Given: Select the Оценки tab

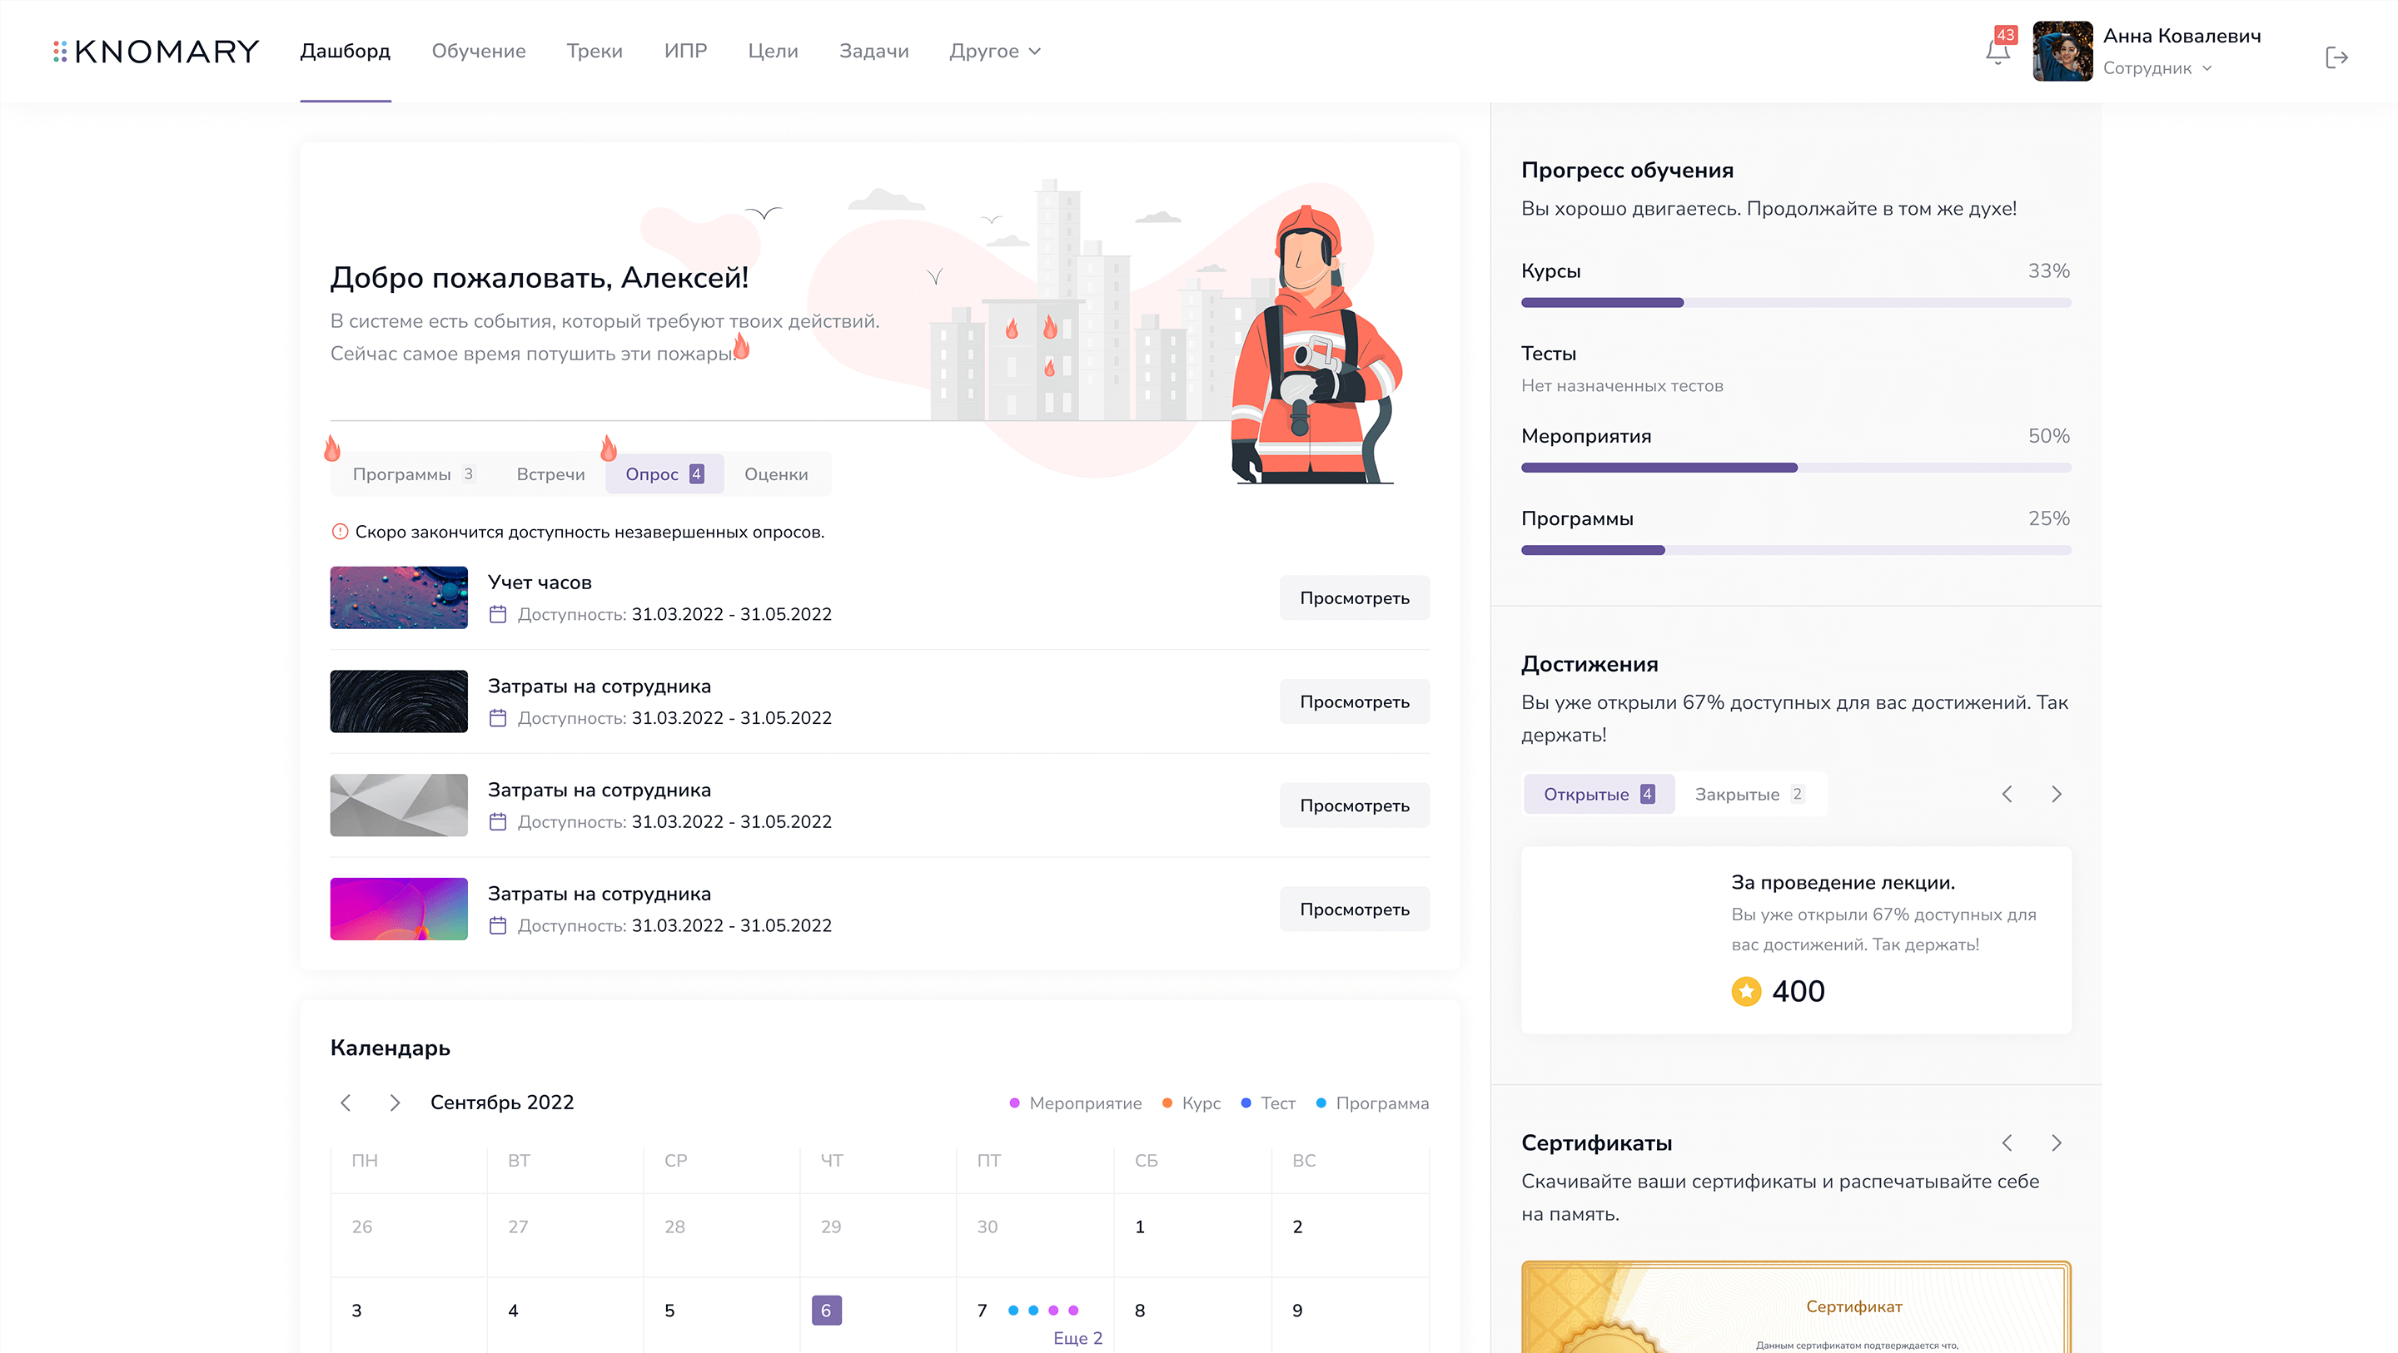Looking at the screenshot, I should pyautogui.click(x=775, y=473).
